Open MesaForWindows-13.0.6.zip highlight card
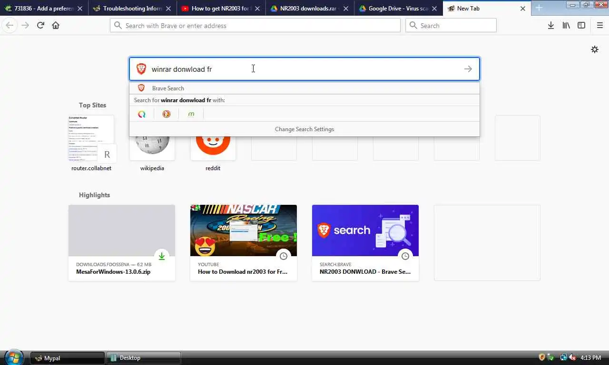The width and height of the screenshot is (609, 365). coord(122,243)
